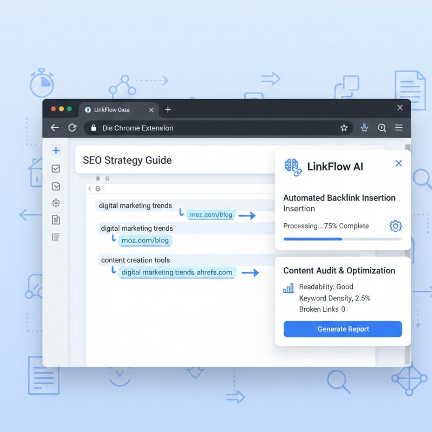Open the gear next to Processing 75% Complete
Screen dimensions: 432x432
click(395, 226)
